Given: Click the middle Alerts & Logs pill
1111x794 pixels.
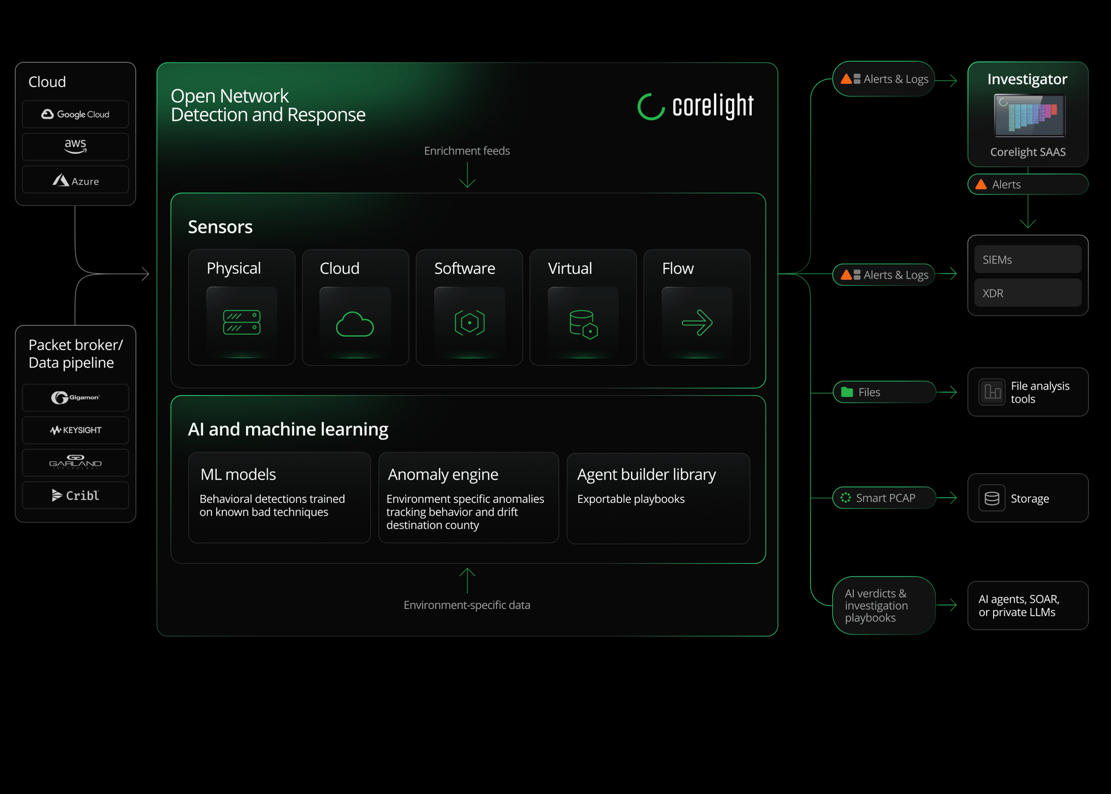Looking at the screenshot, I should click(884, 274).
